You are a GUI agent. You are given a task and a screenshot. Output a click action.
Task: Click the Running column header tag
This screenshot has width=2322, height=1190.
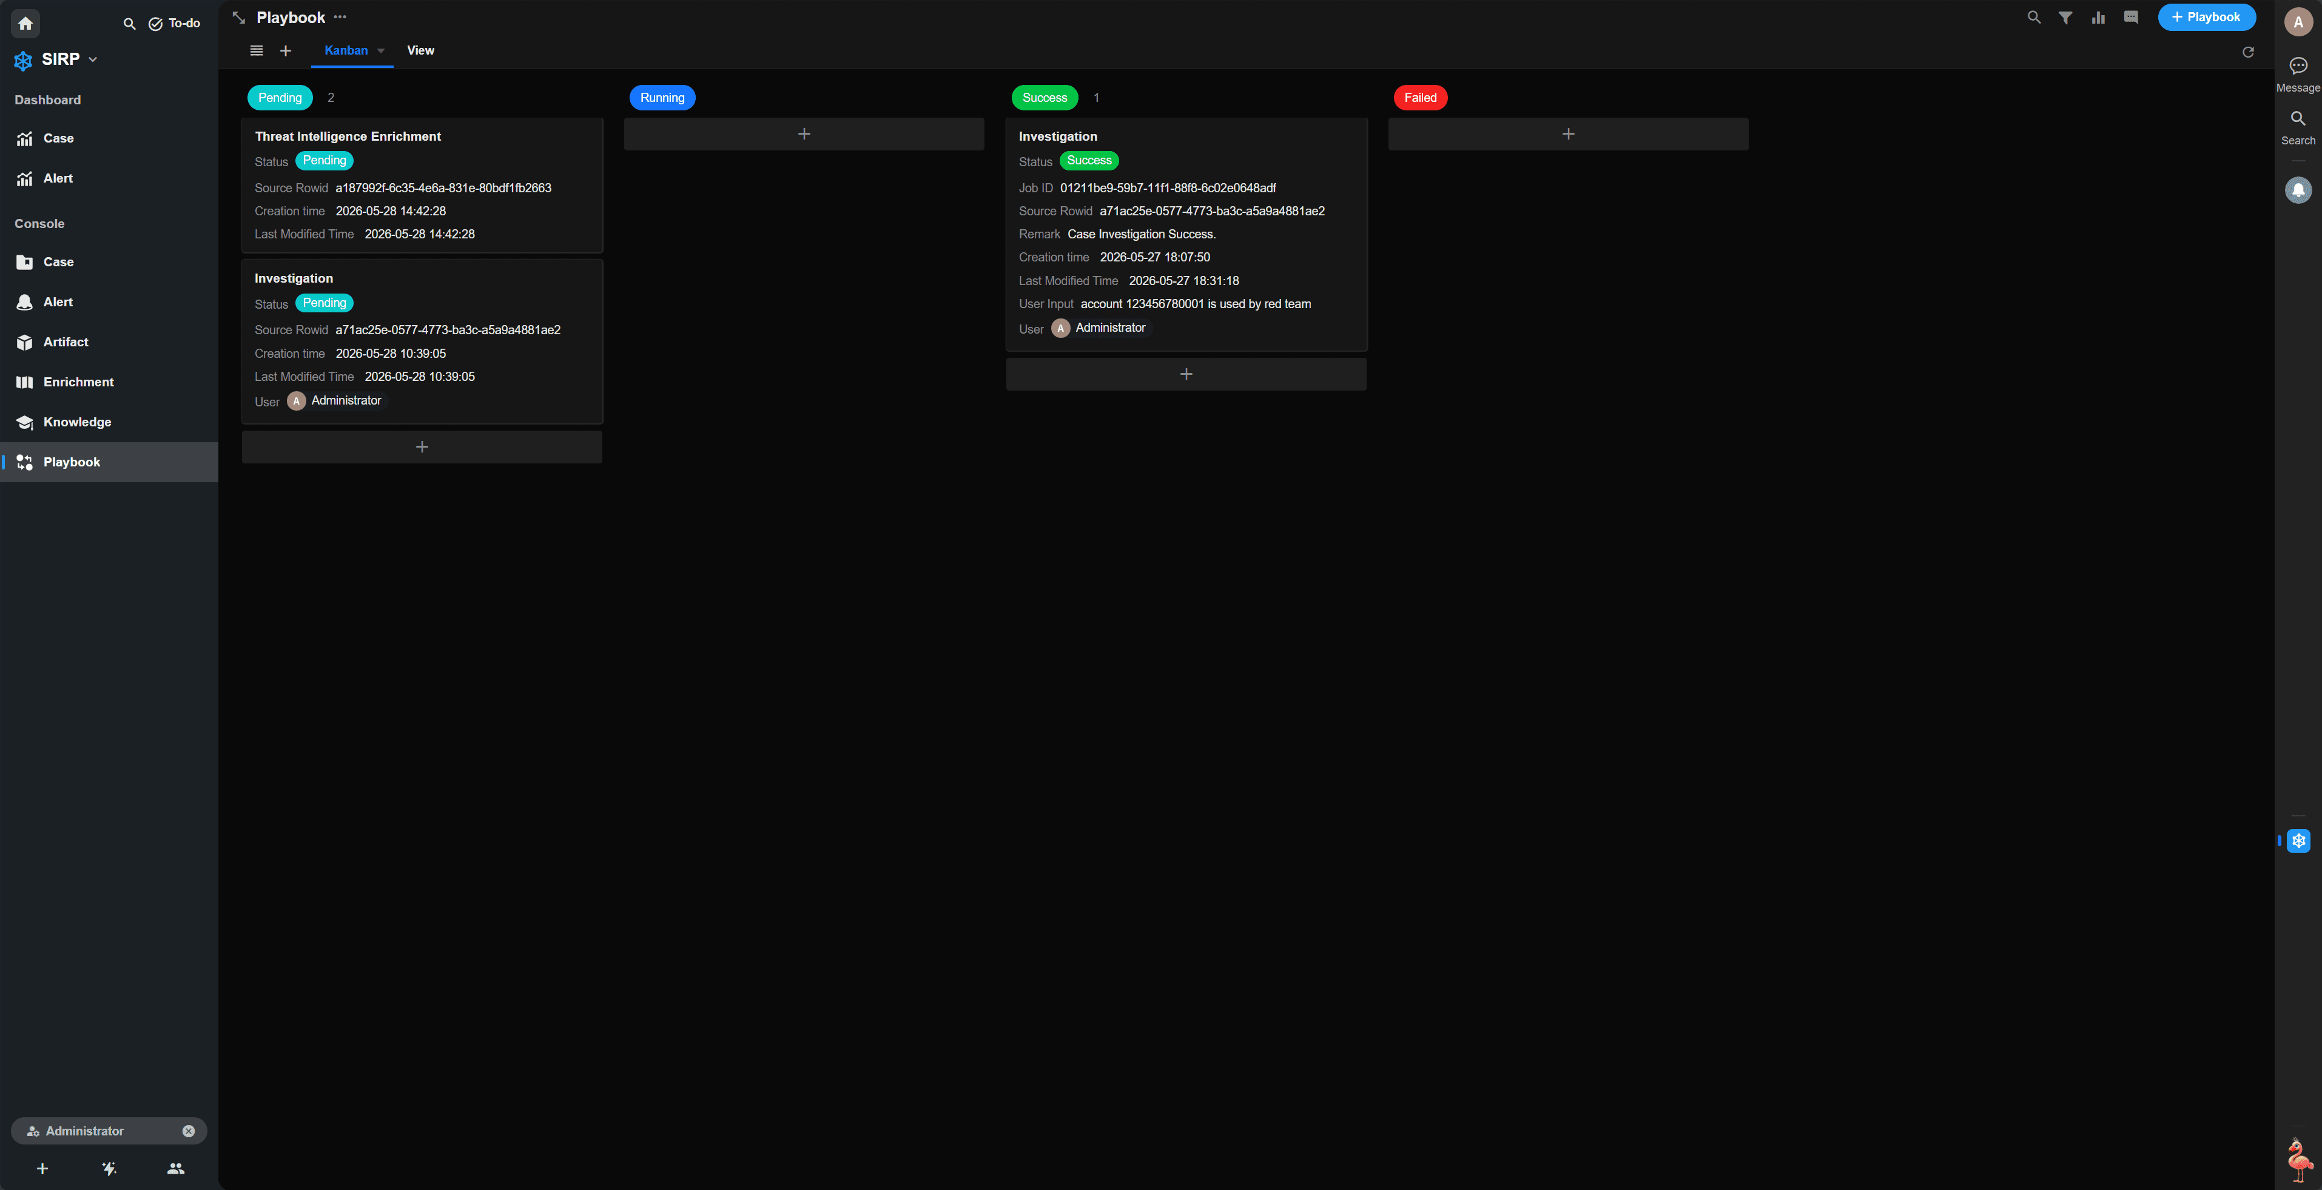(662, 98)
